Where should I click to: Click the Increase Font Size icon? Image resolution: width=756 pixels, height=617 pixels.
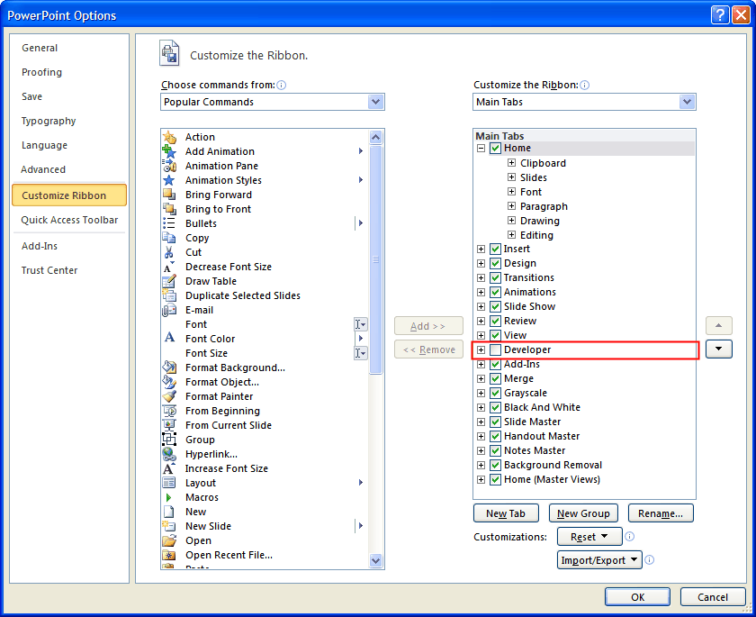169,468
